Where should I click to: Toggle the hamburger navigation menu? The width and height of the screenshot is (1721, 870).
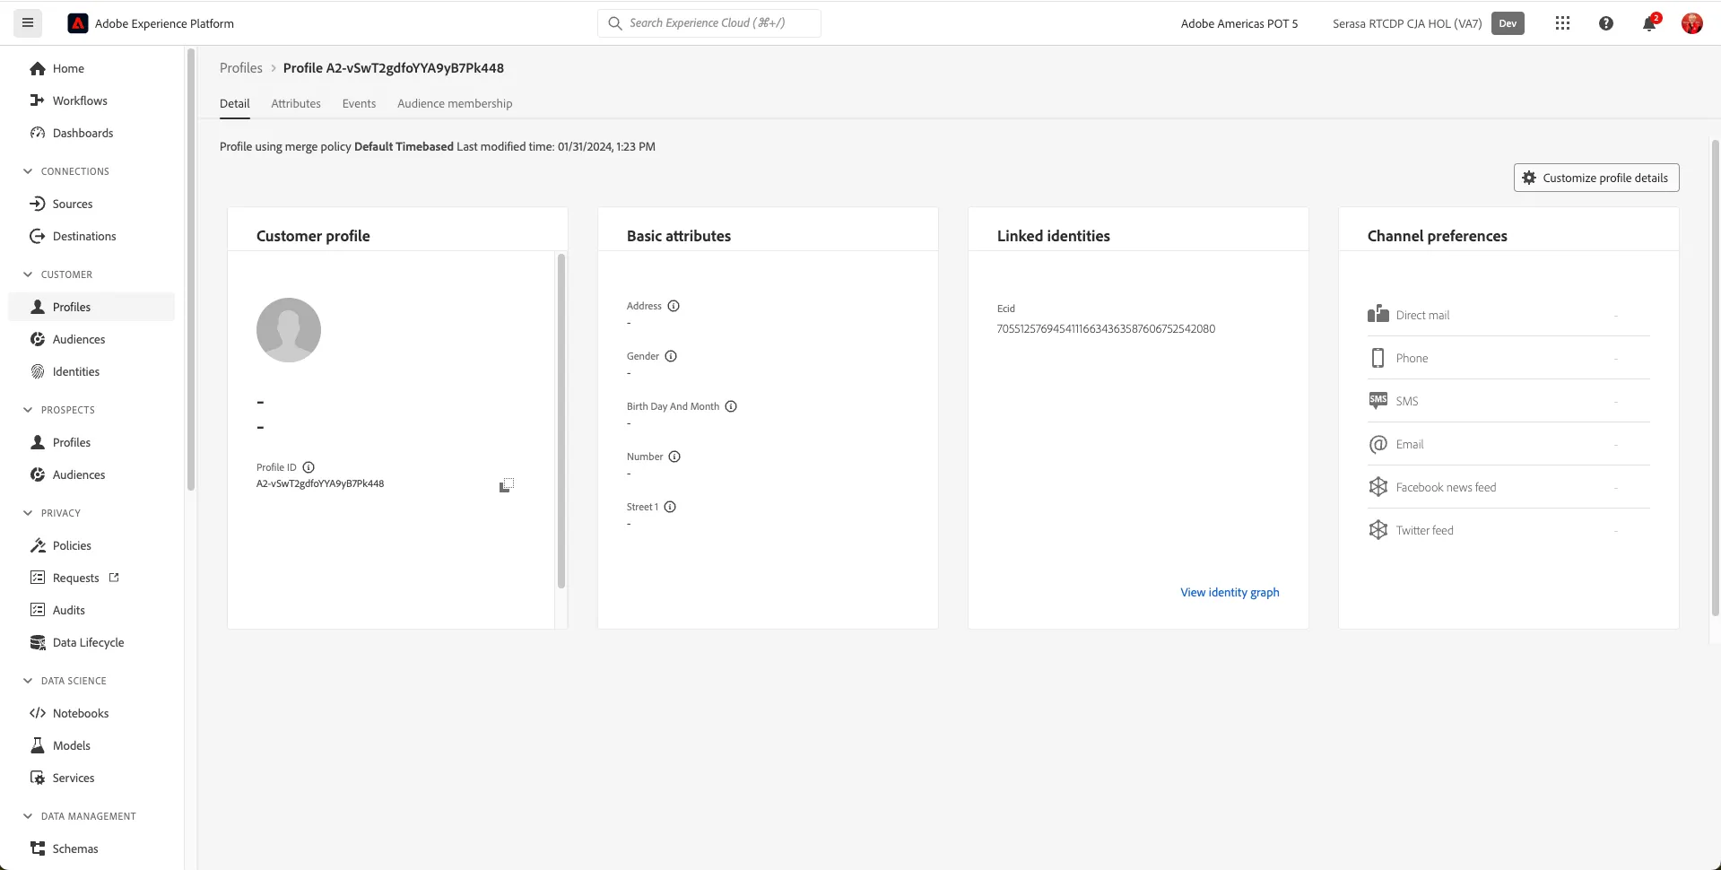point(28,23)
